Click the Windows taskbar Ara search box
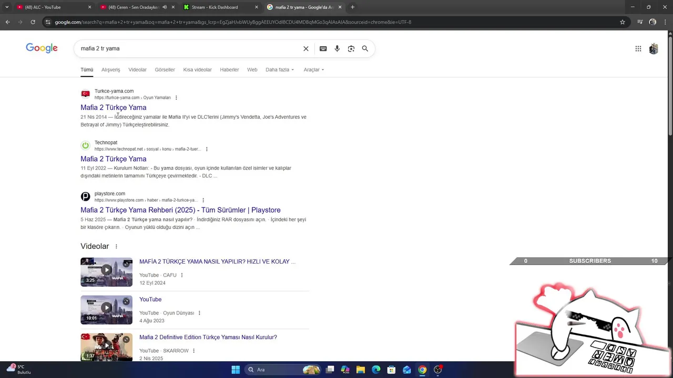Viewport: 673px width, 378px height. (283, 370)
